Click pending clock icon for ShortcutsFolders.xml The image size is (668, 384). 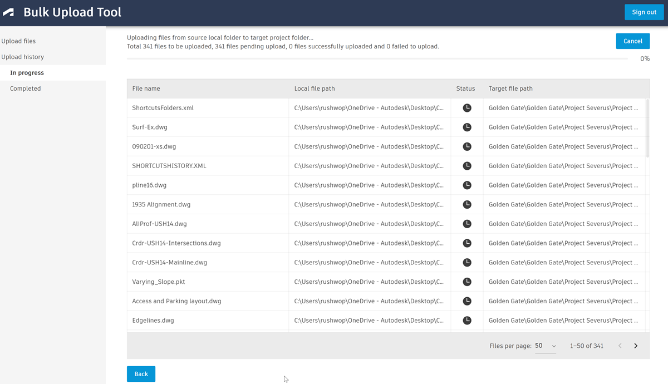coord(467,108)
